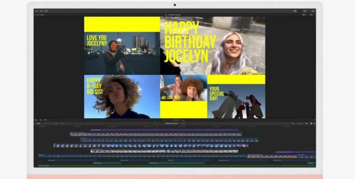This screenshot has height=179, width=355.
Task: Open the View options dropdown above viewer
Action: pos(311,15)
